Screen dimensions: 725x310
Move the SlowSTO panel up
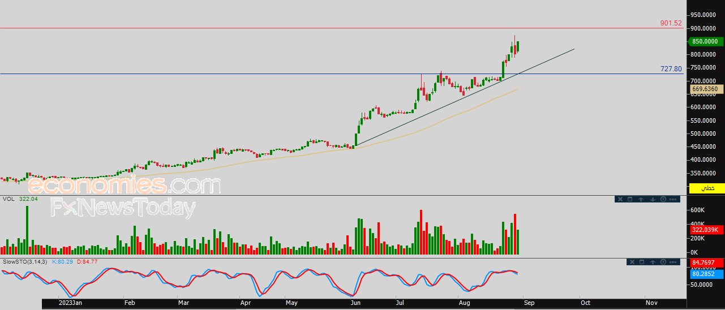tap(653, 262)
